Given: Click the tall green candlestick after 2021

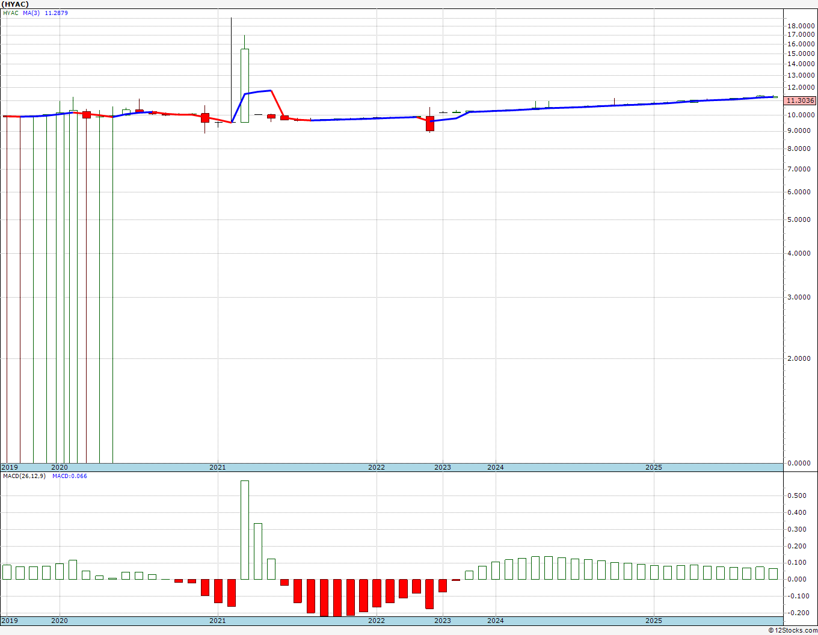Looking at the screenshot, I should tap(245, 85).
